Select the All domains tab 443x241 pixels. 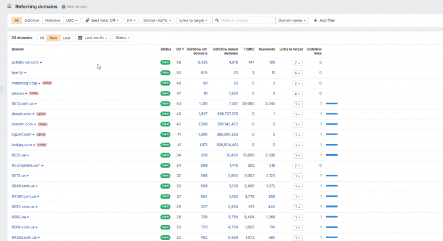coord(42,38)
